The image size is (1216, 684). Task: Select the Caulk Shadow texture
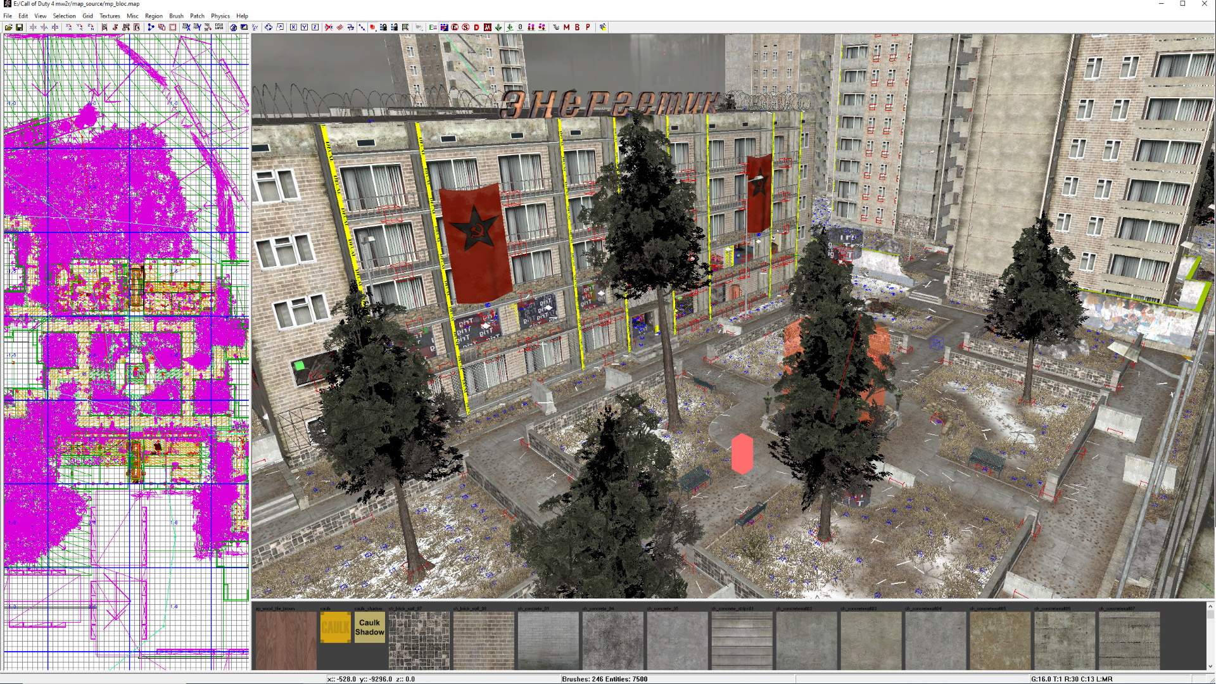click(369, 627)
